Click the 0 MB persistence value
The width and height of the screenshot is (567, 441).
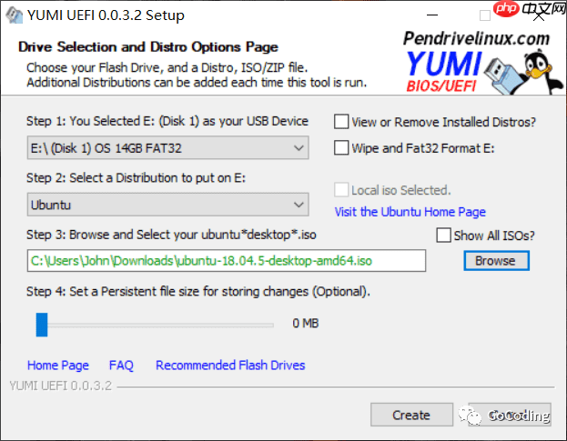tap(306, 324)
